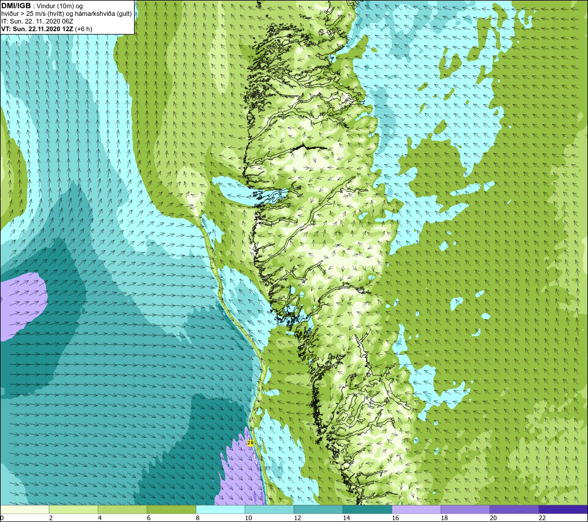Click the 22+ m/s dark indigo swatch
The image size is (588, 522).
tap(563, 509)
